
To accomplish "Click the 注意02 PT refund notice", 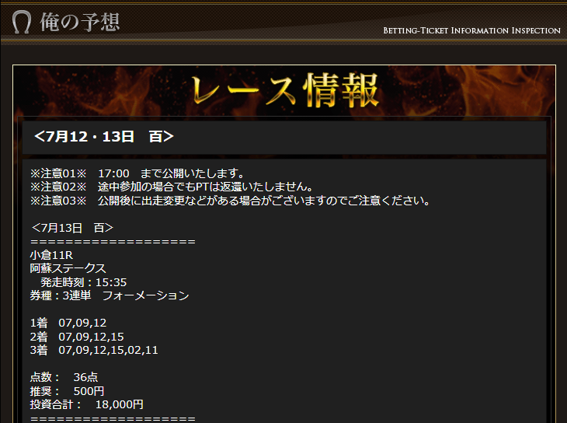I will 172,187.
